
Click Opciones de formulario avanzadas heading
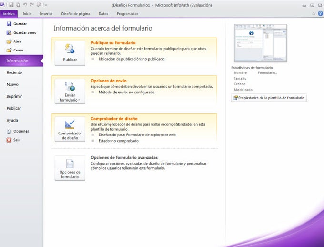(x=124, y=158)
